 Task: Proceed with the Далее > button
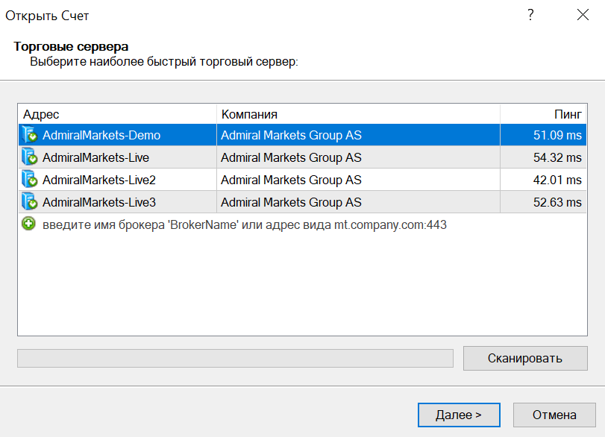pyautogui.click(x=459, y=415)
